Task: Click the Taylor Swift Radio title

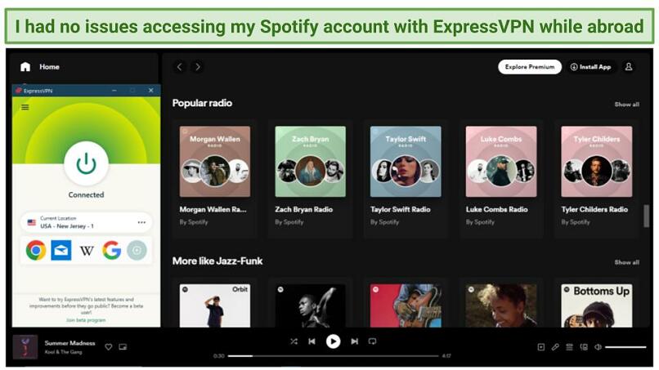Action: pyautogui.click(x=400, y=209)
